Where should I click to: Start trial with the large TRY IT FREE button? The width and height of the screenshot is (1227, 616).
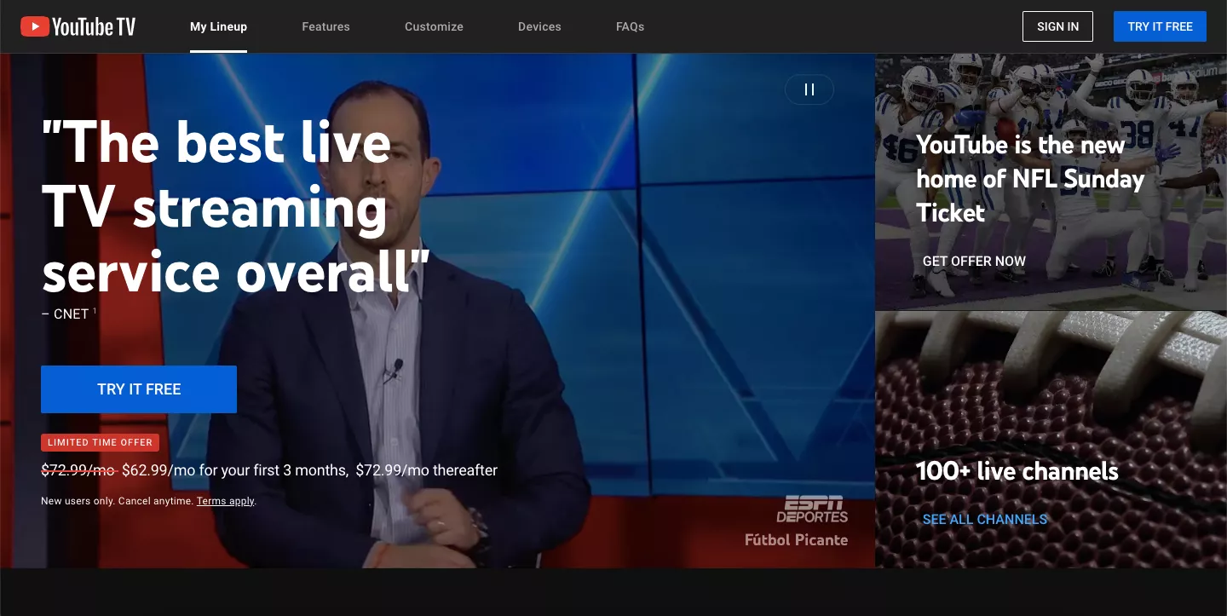click(x=139, y=389)
